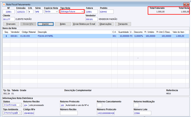Open the Status dropdown showing 3 Confirmado
Viewport: 191px width, 117px height.
pos(12,105)
